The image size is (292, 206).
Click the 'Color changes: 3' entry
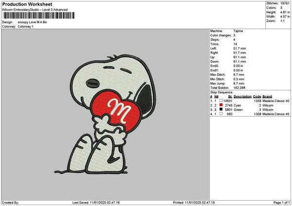[223, 35]
